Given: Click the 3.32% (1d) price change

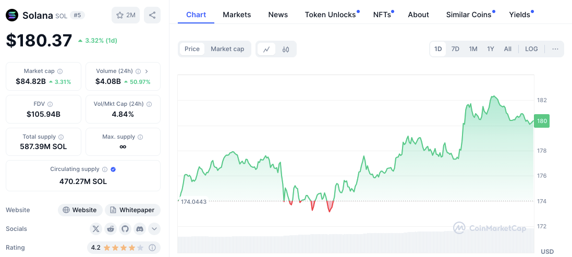Looking at the screenshot, I should pos(98,41).
